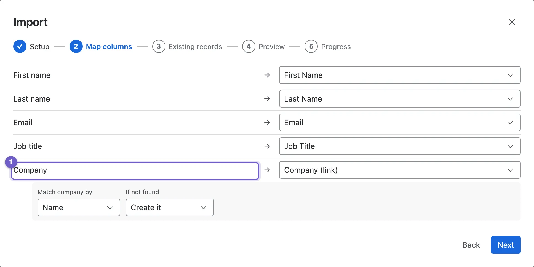Select the Preview step label
This screenshot has width=534, height=267.
coord(272,47)
